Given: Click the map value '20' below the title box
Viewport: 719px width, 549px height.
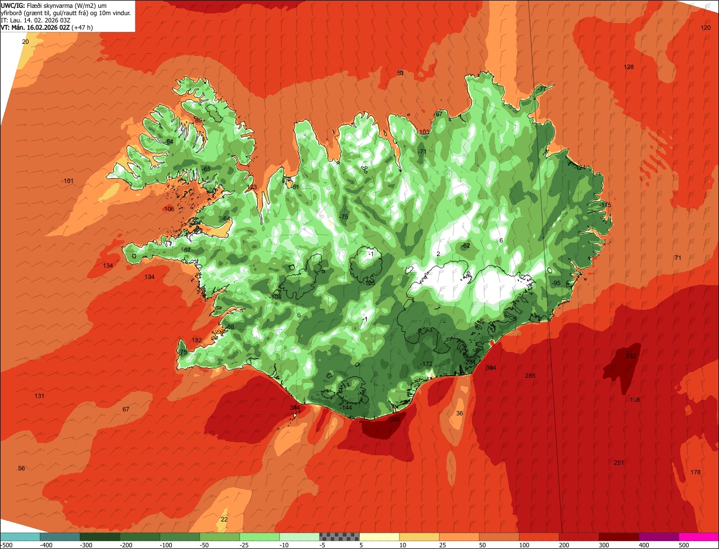Looking at the screenshot, I should pos(25,42).
